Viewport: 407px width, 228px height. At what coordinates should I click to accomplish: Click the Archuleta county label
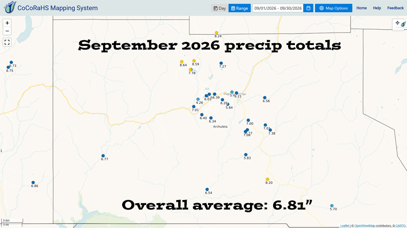(x=220, y=127)
